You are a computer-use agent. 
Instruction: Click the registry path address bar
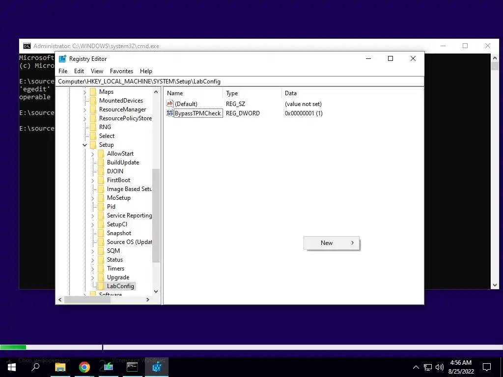tap(240, 81)
